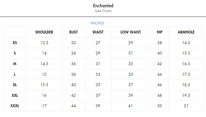The image size is (206, 117).
Task: Click the LOW WAIST column header
Action: (130, 32)
